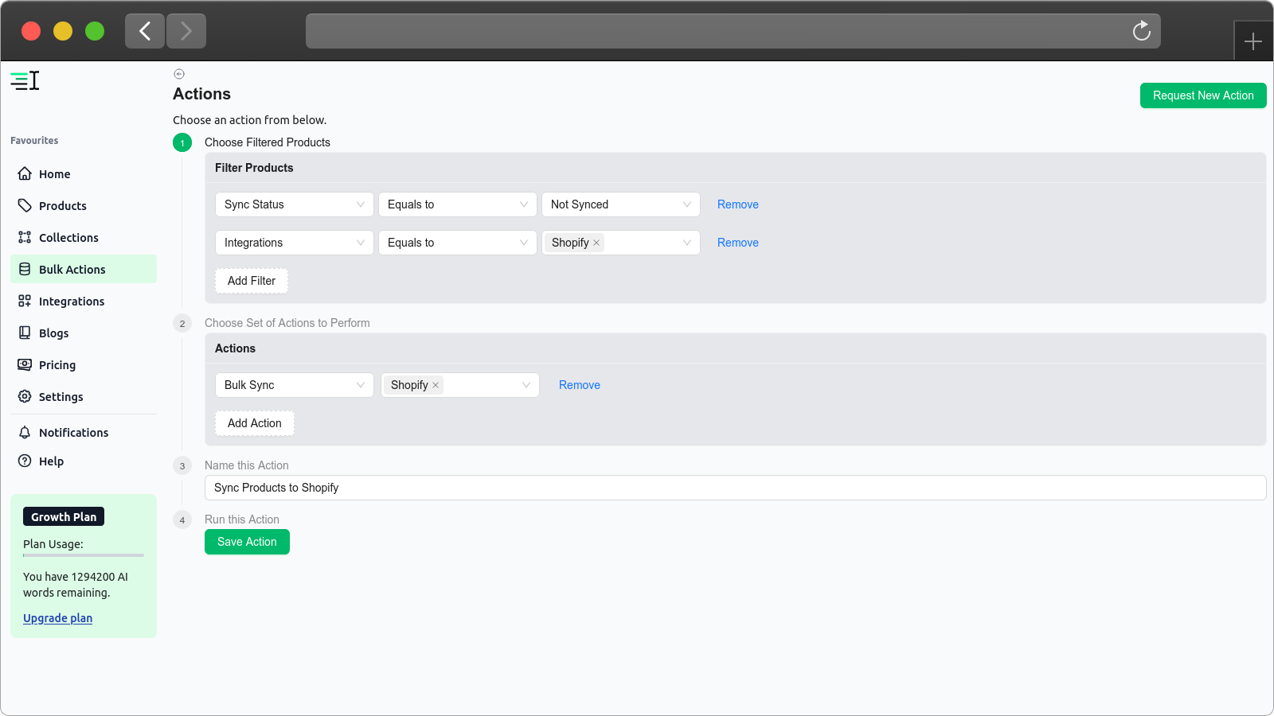Click the Blogs book icon

(x=25, y=333)
